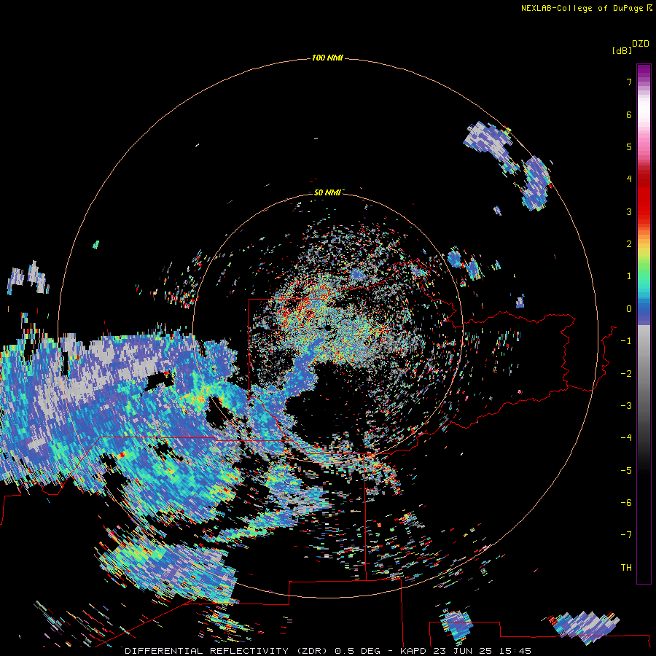
Task: Click the radar site center dot
Action: (x=327, y=327)
